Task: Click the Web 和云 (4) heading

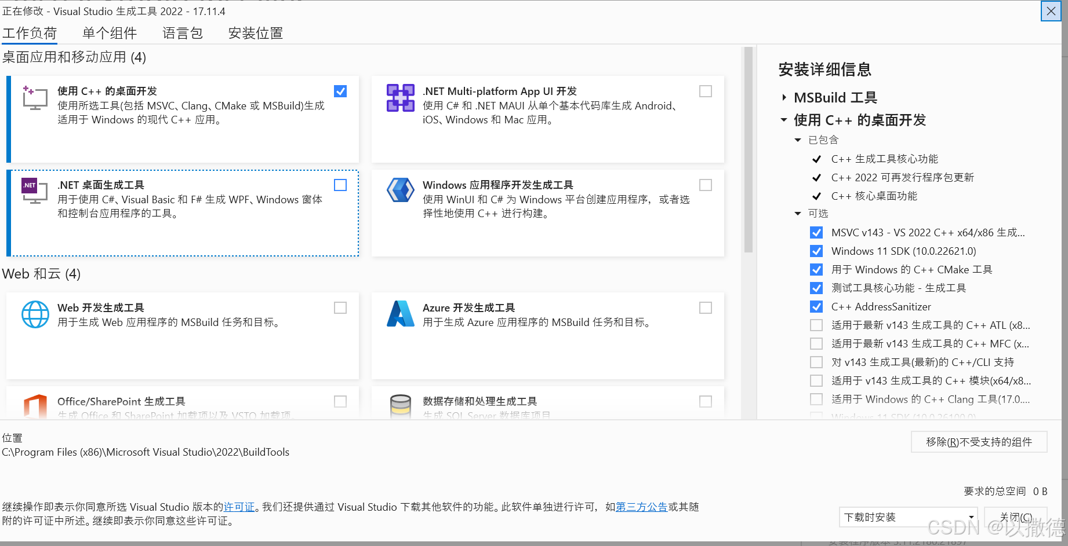Action: pyautogui.click(x=41, y=274)
